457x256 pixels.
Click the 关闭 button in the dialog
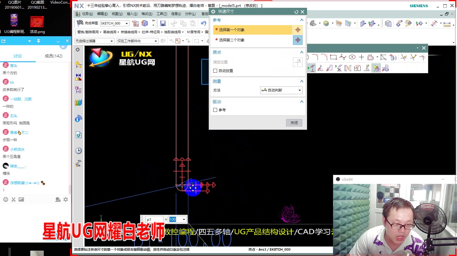(x=294, y=123)
